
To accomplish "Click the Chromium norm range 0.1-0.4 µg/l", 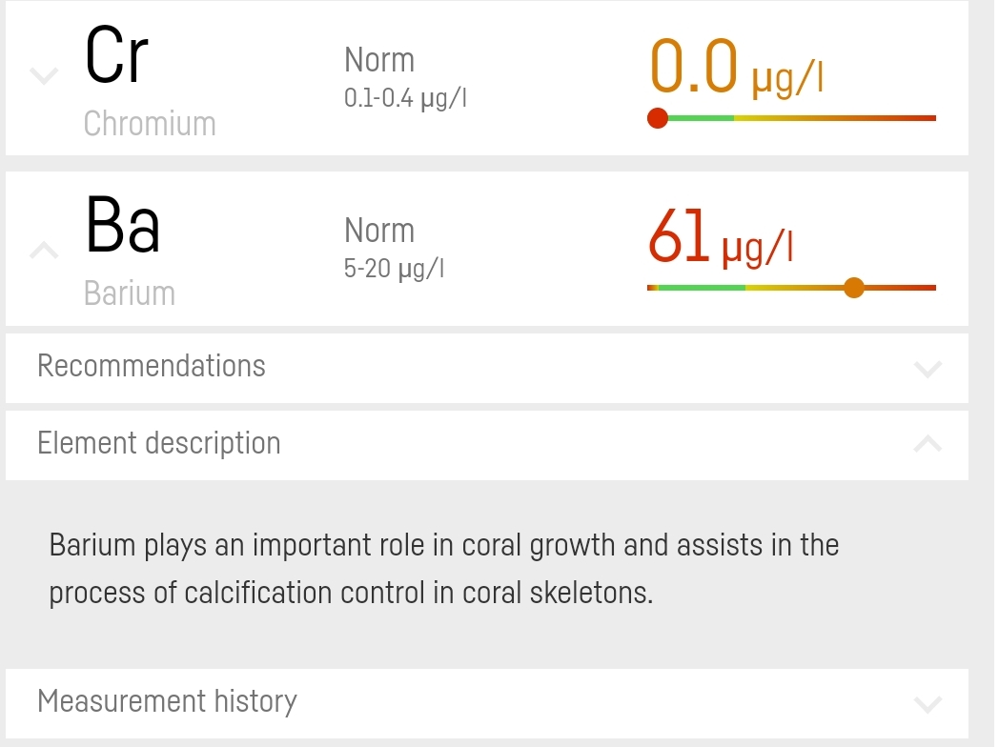I will tap(405, 98).
